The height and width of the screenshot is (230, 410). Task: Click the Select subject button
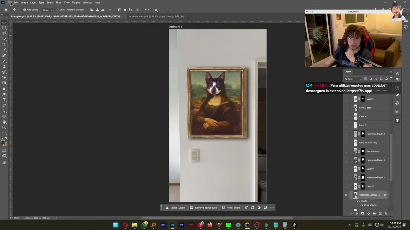pyautogui.click(x=175, y=208)
